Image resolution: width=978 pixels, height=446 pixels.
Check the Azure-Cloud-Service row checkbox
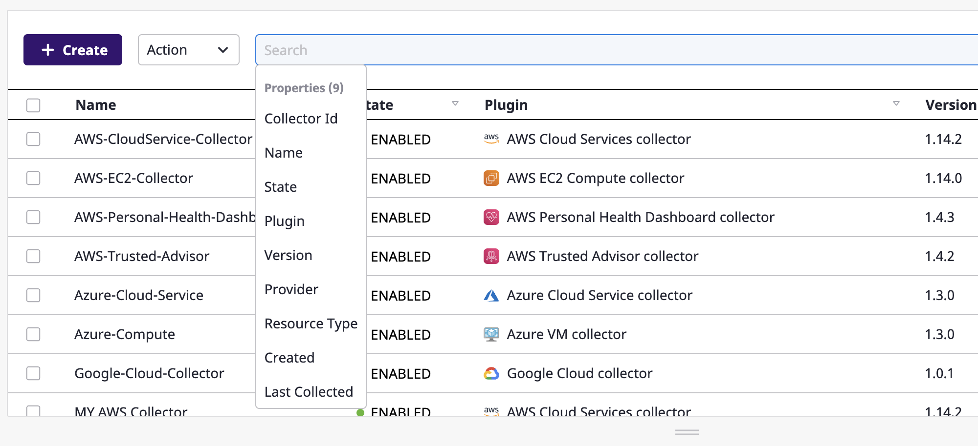point(33,295)
